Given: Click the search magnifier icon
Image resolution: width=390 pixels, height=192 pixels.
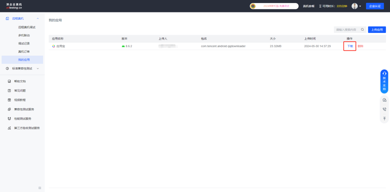Looking at the screenshot, I should [362, 30].
